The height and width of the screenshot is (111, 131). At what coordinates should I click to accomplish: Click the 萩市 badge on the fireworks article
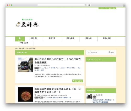point(41,97)
